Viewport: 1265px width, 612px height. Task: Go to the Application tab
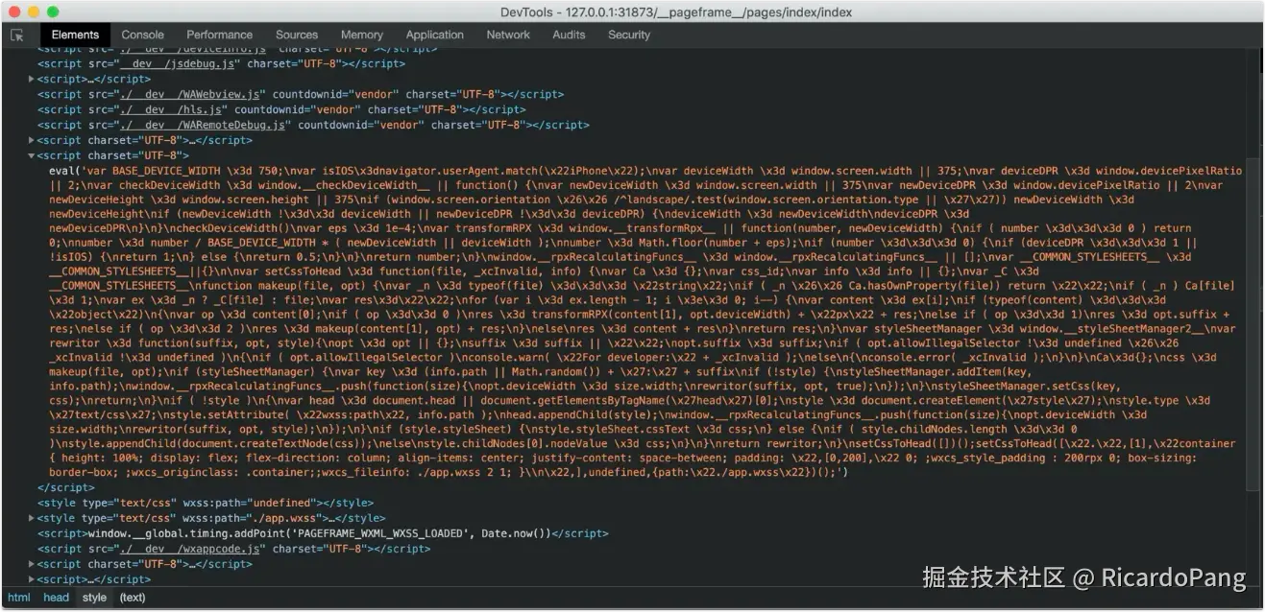(x=434, y=35)
